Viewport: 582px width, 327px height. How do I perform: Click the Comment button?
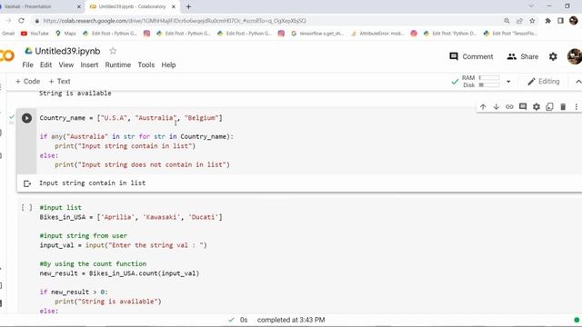click(471, 56)
